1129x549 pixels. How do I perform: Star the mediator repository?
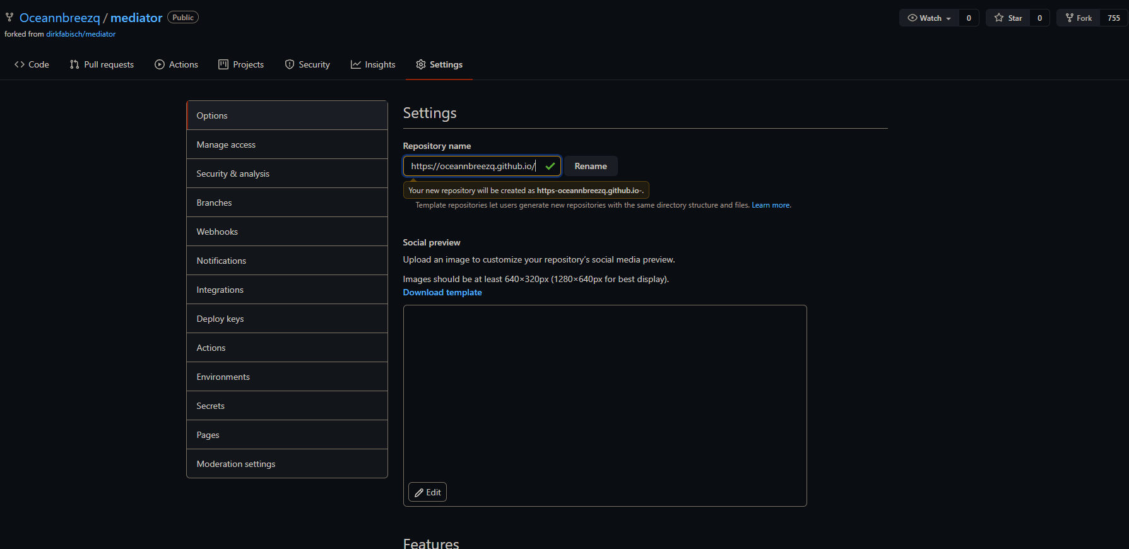point(1008,18)
